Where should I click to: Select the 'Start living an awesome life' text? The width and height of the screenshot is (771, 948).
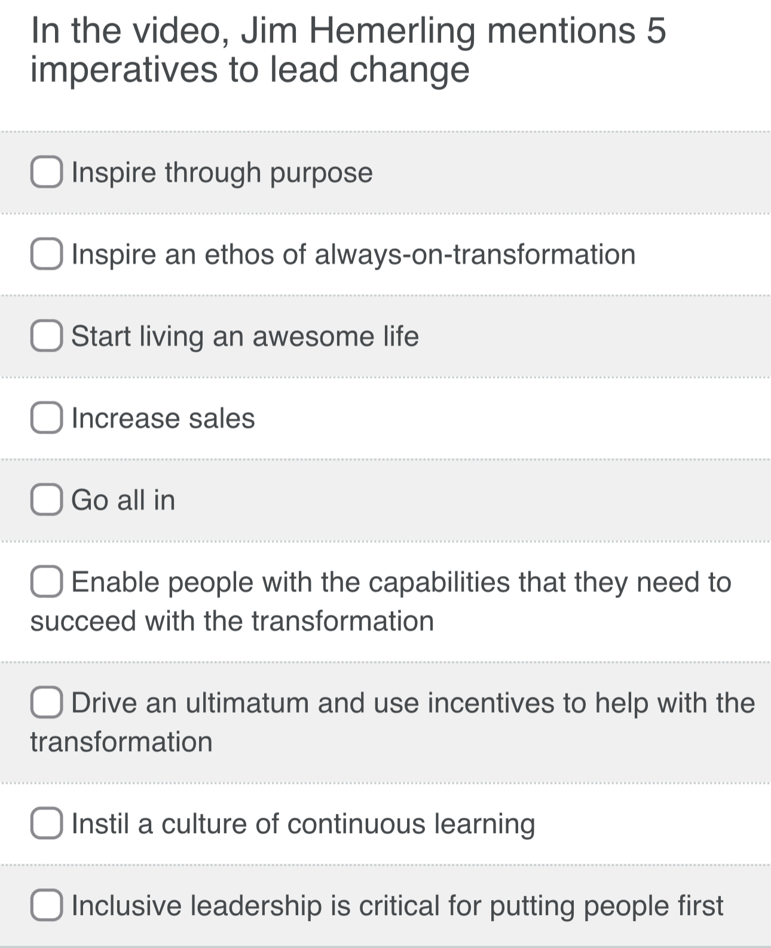click(x=245, y=337)
